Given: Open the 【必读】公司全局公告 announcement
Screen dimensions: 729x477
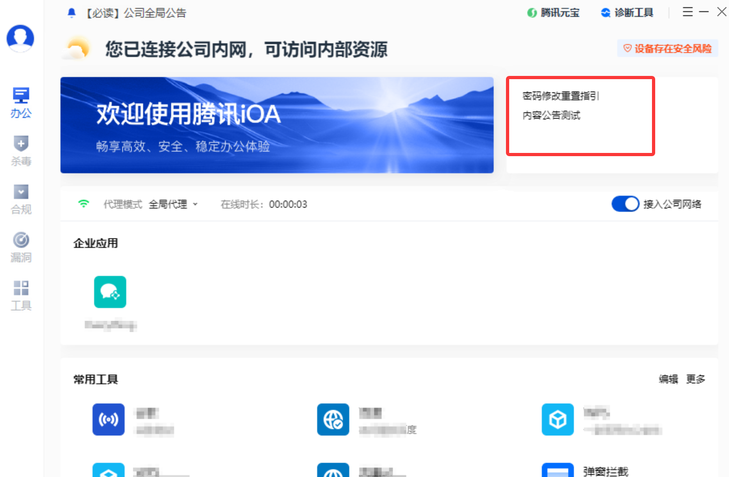Looking at the screenshot, I should (135, 13).
